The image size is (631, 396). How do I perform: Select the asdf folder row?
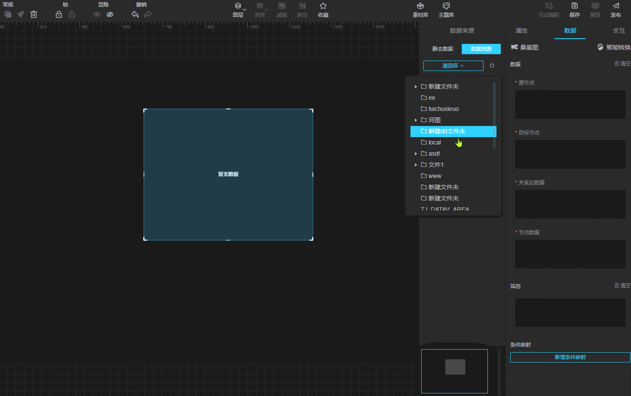453,154
